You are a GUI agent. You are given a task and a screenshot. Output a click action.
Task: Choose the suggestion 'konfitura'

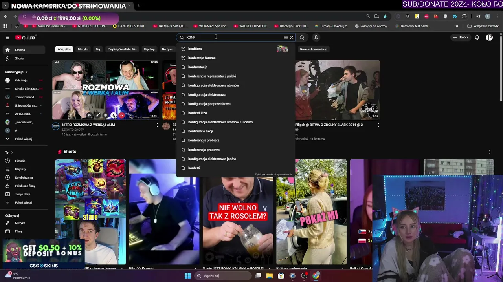coord(235,49)
